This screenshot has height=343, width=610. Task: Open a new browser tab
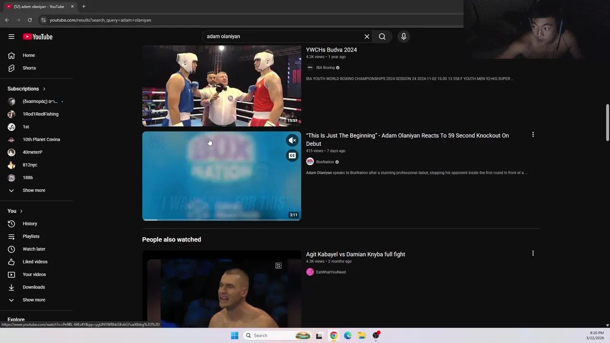tap(83, 7)
